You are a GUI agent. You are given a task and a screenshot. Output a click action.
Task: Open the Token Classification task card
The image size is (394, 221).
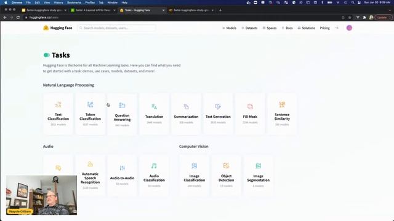coord(90,114)
